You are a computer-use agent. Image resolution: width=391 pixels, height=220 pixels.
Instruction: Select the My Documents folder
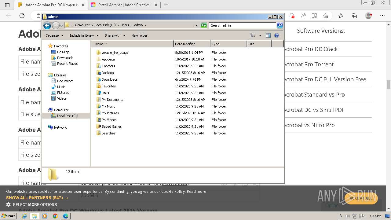[x=110, y=100]
